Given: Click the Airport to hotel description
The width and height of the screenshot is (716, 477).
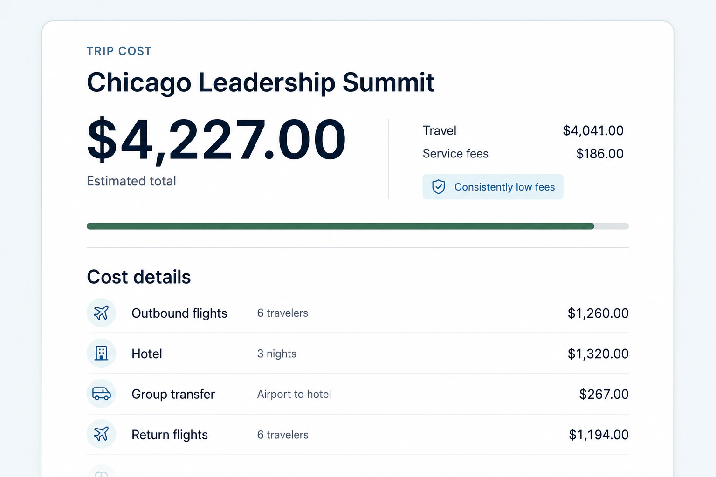Looking at the screenshot, I should tap(294, 394).
